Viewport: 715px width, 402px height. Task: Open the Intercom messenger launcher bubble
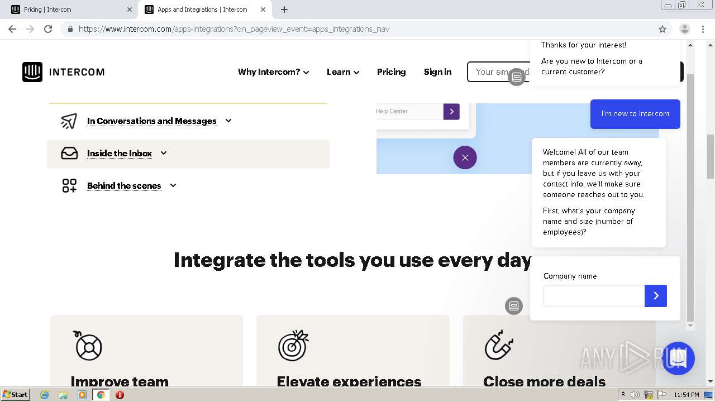click(x=678, y=358)
